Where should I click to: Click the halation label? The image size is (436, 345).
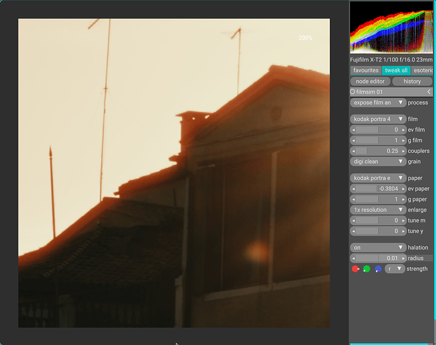(418, 248)
